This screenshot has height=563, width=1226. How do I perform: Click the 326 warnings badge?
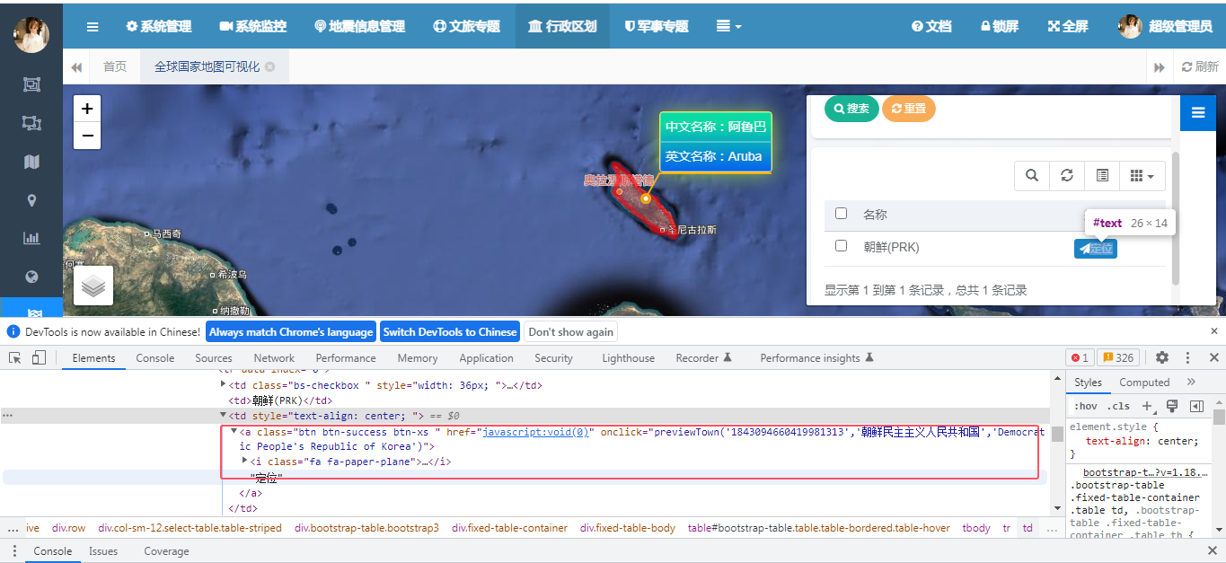coord(1116,357)
